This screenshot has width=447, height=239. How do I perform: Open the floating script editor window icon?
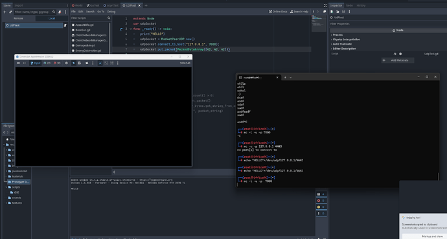(x=325, y=12)
